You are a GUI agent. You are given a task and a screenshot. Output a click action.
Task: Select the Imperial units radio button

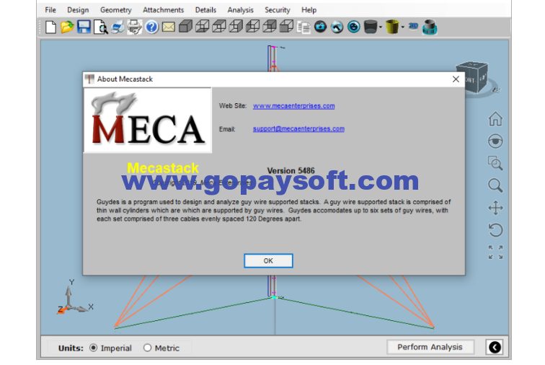tap(94, 348)
